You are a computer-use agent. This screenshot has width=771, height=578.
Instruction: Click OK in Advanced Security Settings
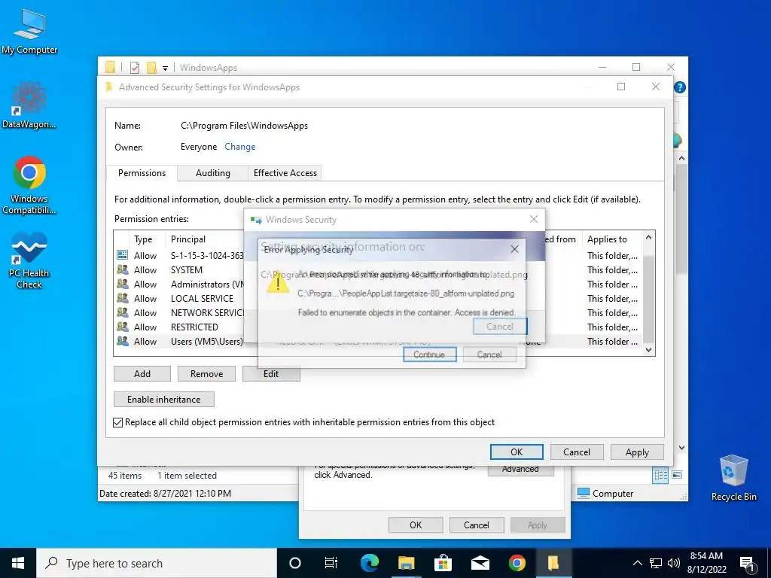[517, 452]
